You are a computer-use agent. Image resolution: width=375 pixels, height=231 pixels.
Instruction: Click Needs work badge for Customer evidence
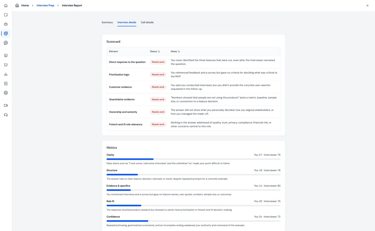158,87
